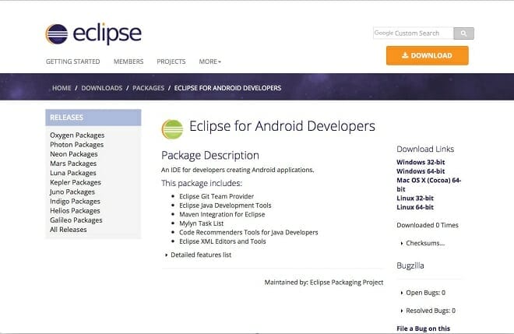Viewport: 514px width, 334px height.
Task: Go to Packages in breadcrumb
Action: point(148,88)
